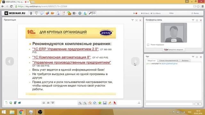Expand the Чат panel to fullscreen

coord(197,57)
